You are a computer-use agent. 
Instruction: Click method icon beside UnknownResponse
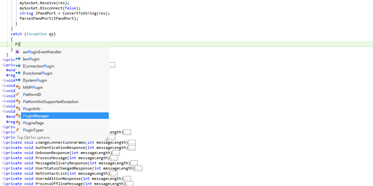click(3, 153)
